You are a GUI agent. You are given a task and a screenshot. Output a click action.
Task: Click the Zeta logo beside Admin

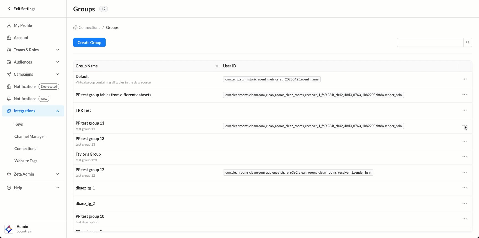[9, 229]
